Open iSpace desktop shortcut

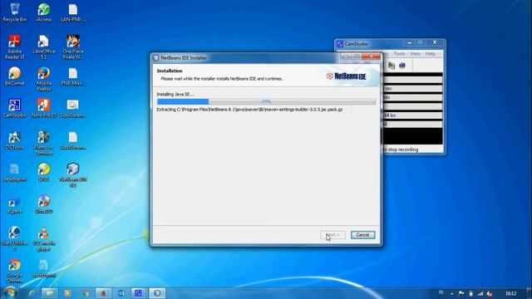(x=15, y=204)
